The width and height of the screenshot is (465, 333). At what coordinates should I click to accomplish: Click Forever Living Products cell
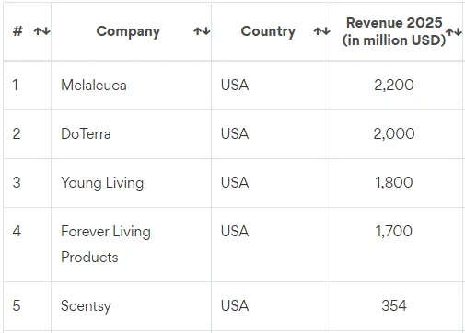(132, 245)
